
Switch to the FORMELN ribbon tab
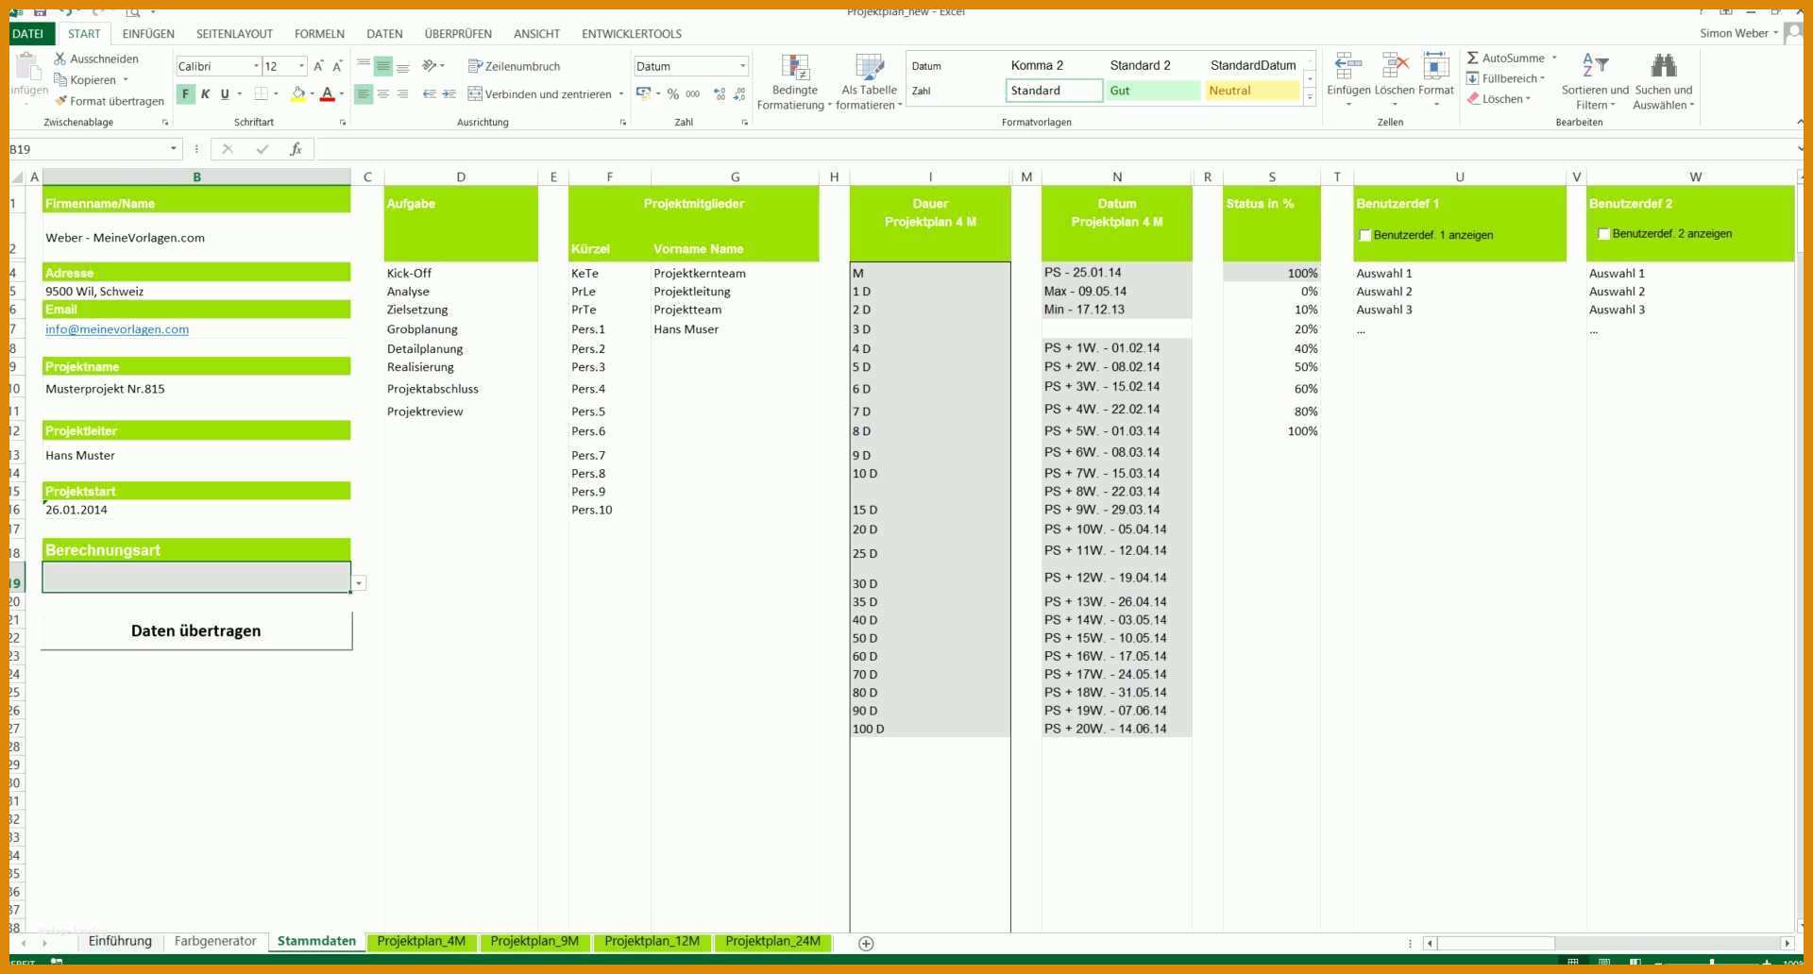[319, 34]
